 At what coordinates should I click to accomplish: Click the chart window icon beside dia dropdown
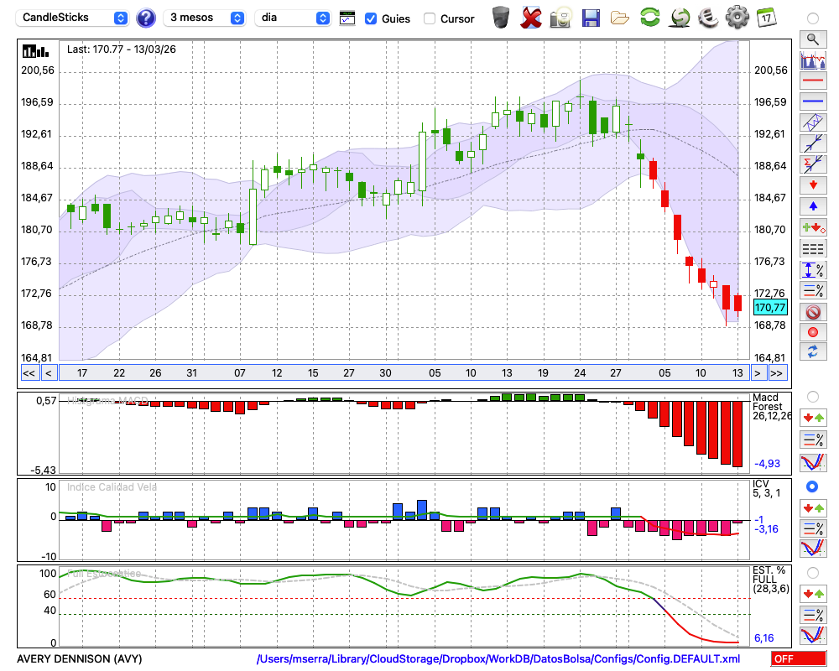(347, 18)
